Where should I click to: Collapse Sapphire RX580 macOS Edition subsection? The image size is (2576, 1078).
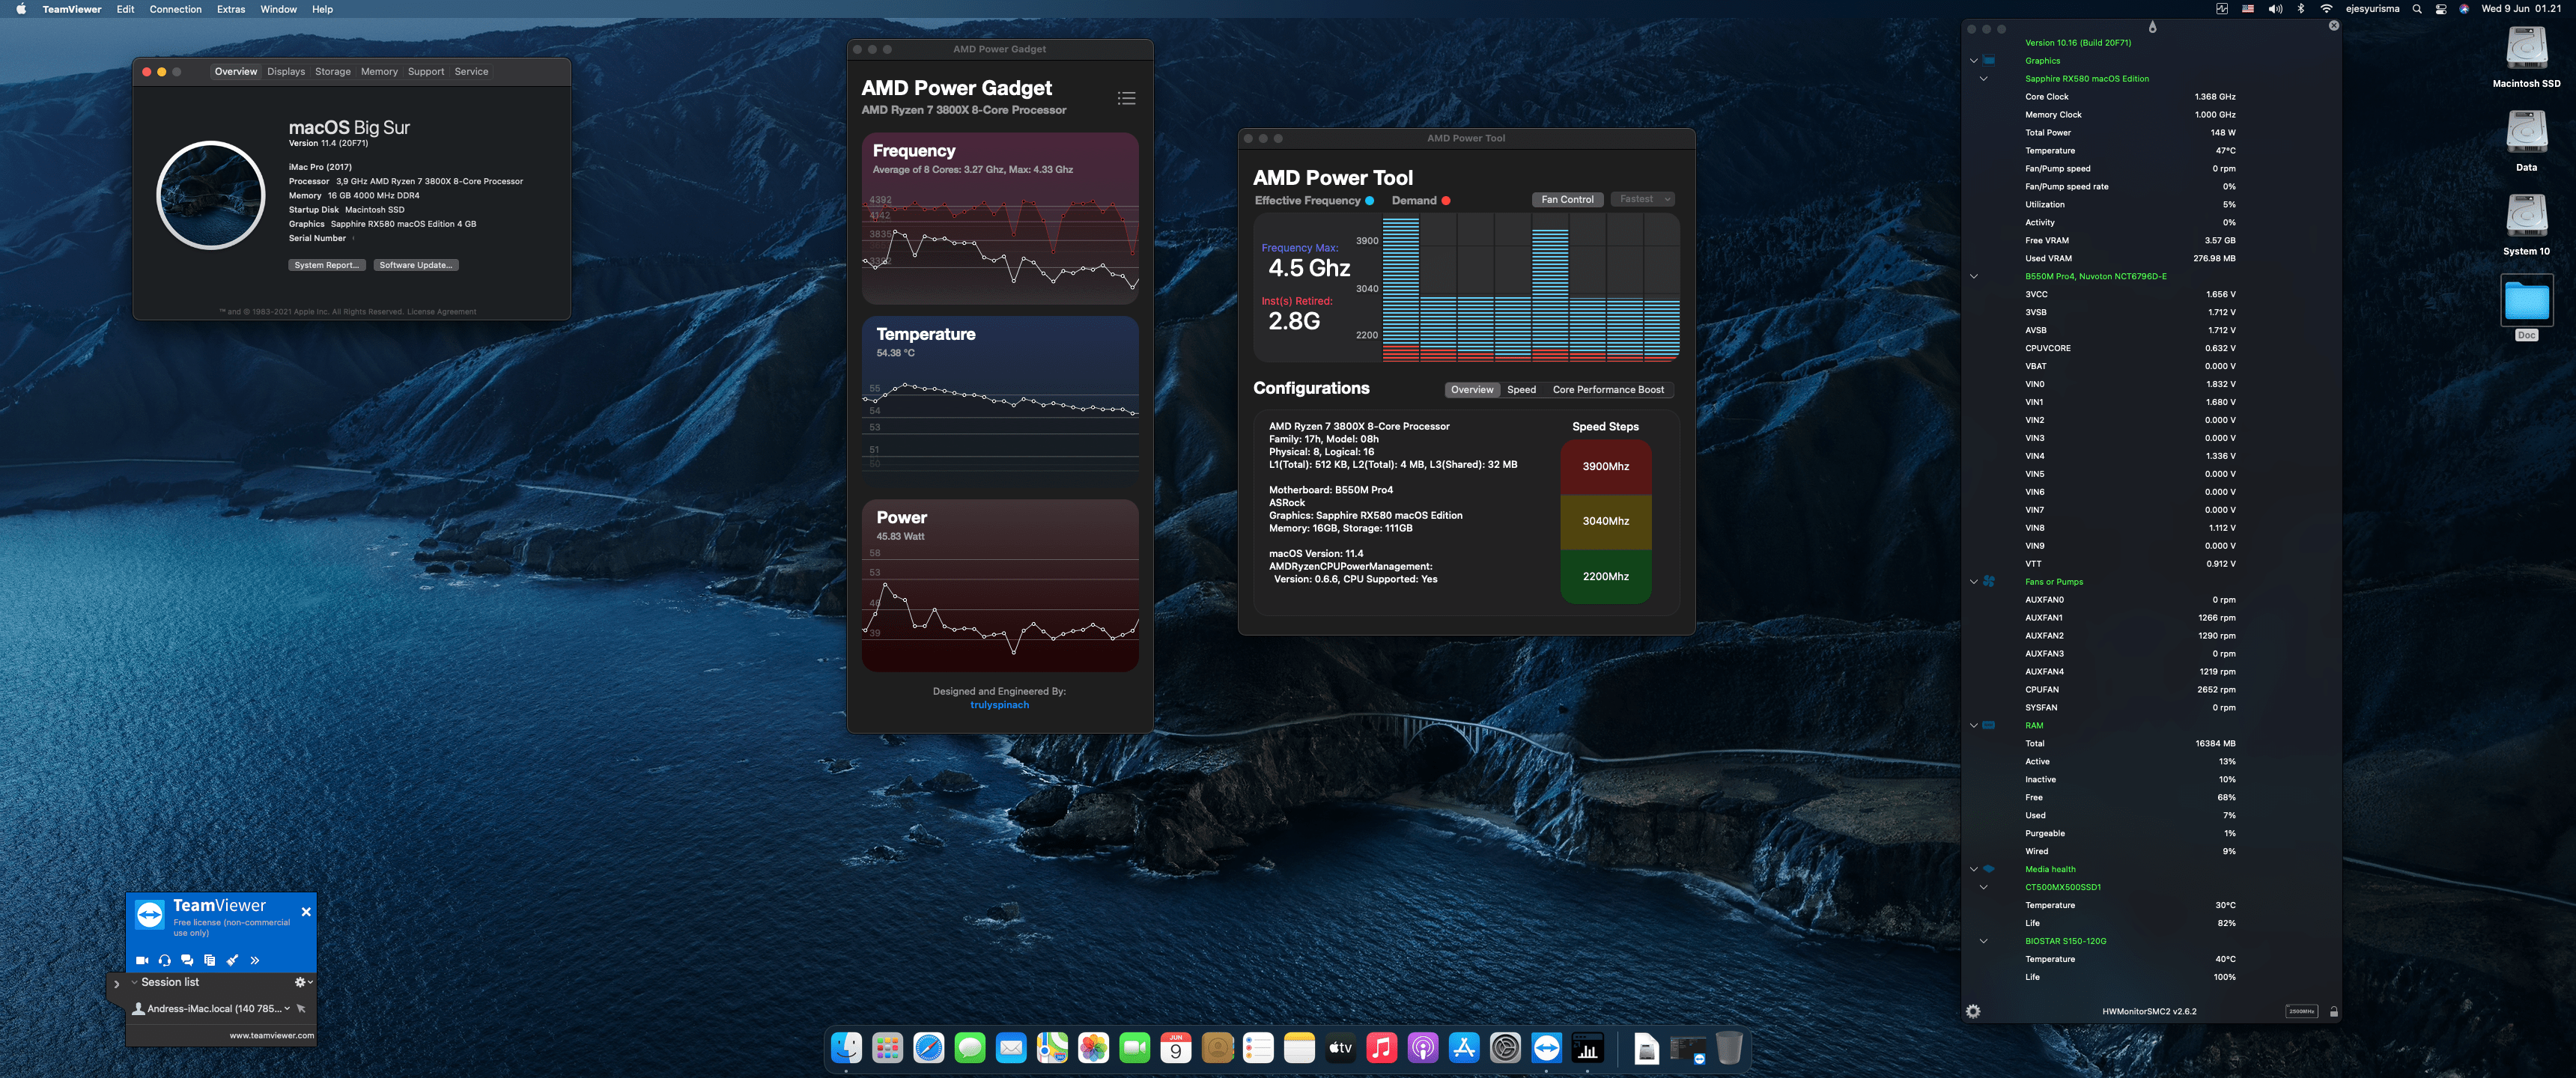1983,79
